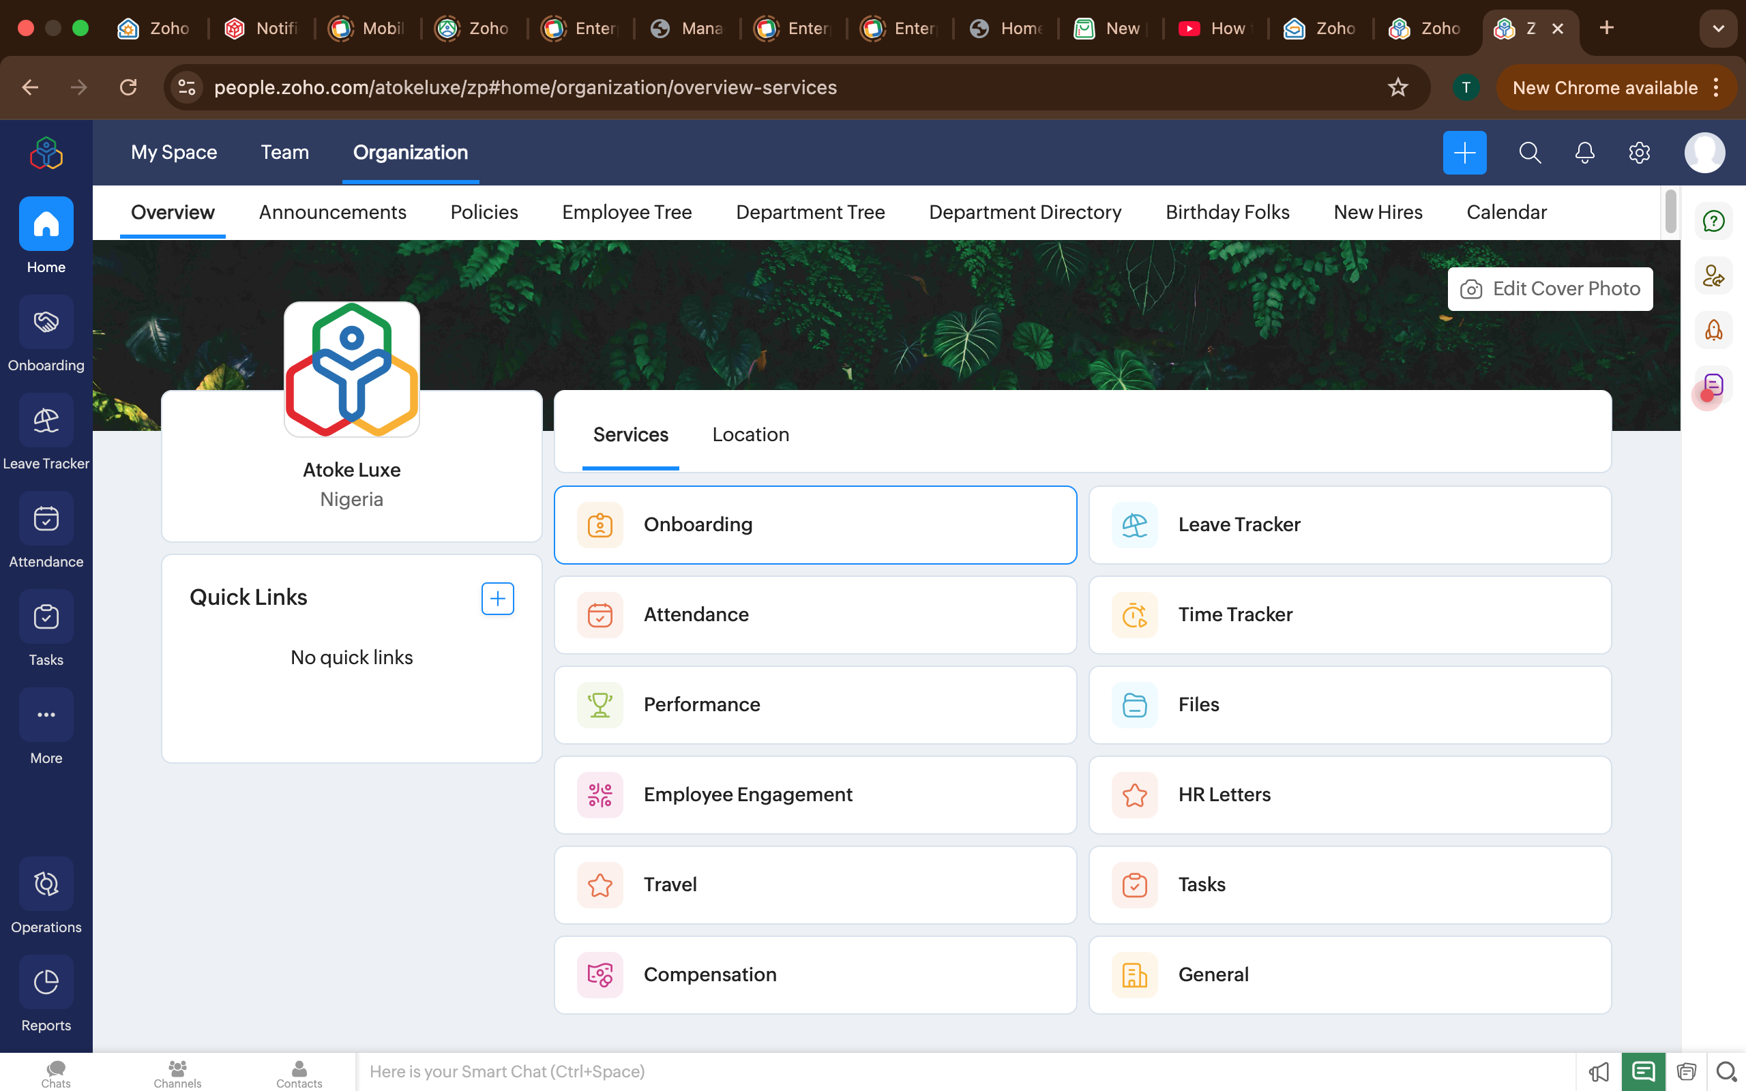Open the help question mark icon

point(1713,221)
